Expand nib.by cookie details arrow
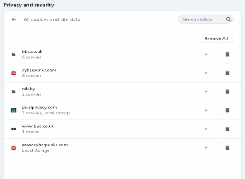 tap(206, 92)
